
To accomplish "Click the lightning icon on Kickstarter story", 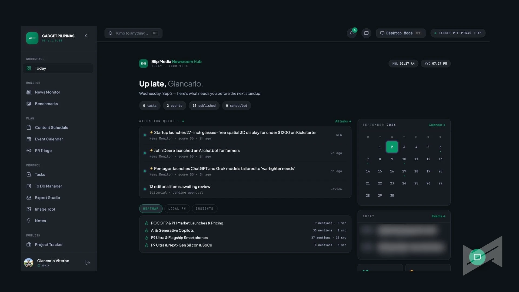I will point(151,132).
